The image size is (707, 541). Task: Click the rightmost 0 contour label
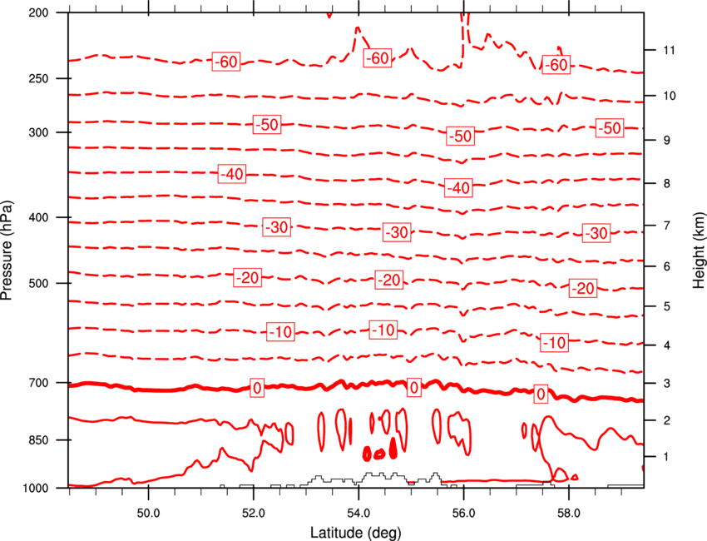click(x=541, y=394)
